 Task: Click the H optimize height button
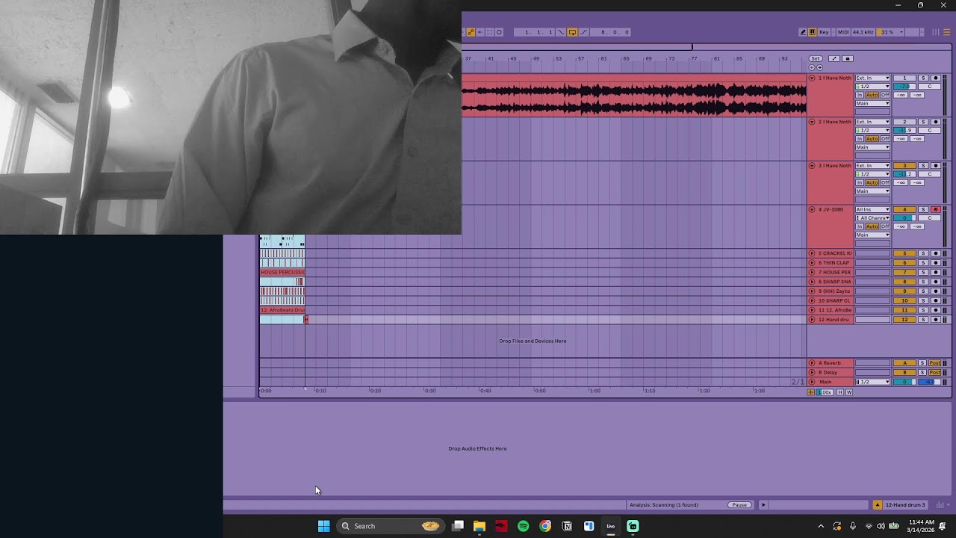click(840, 392)
